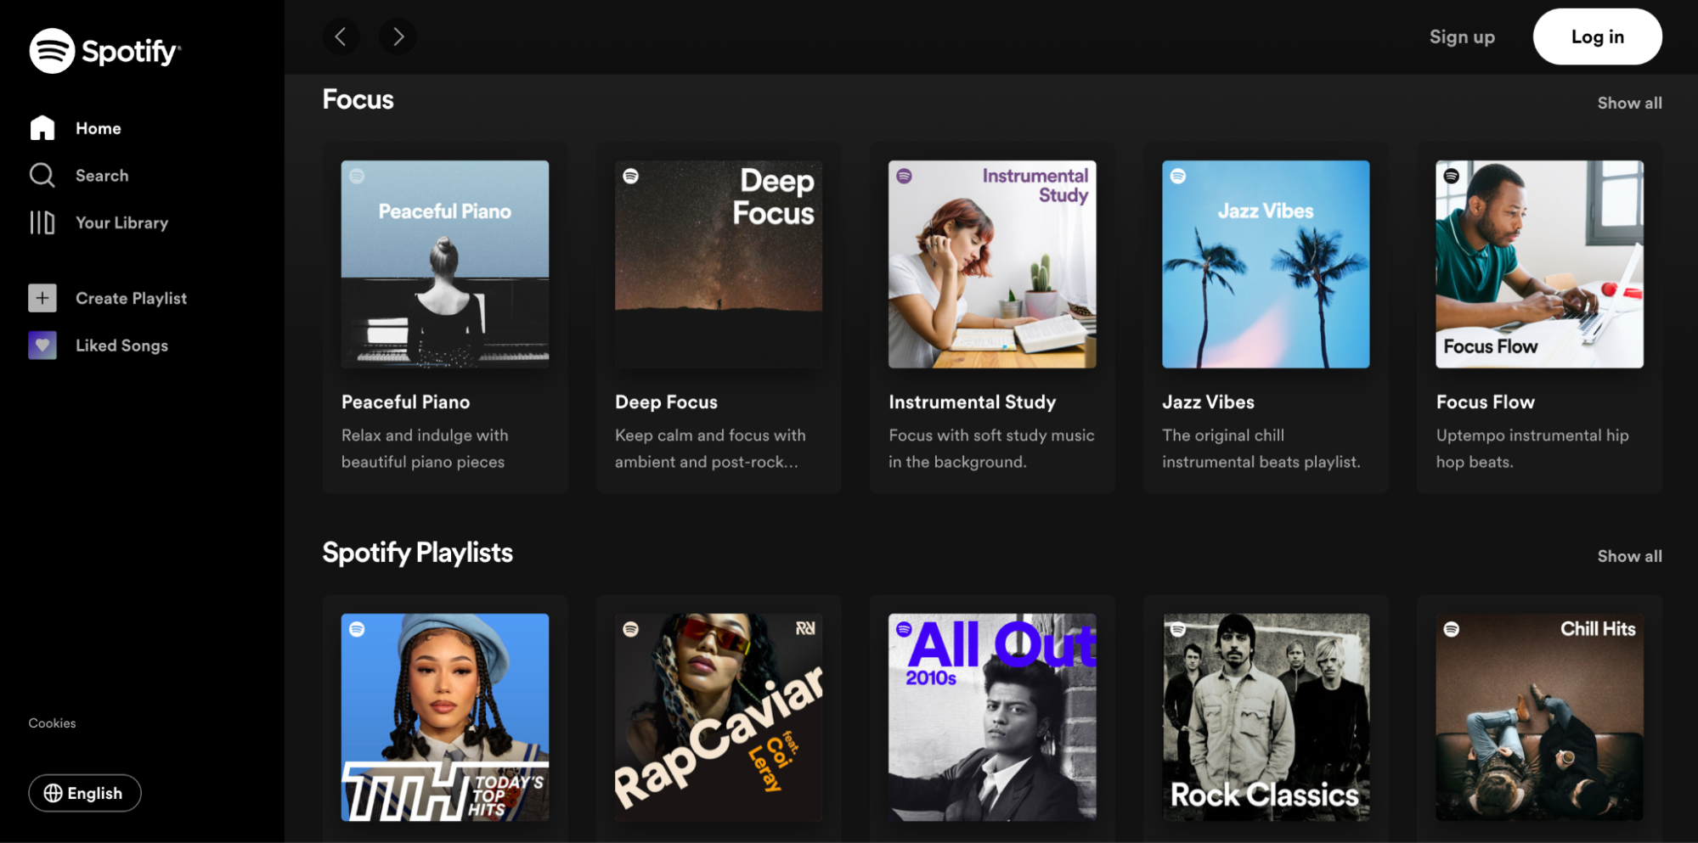
Task: Select the Search magnifier icon
Action: coord(42,175)
